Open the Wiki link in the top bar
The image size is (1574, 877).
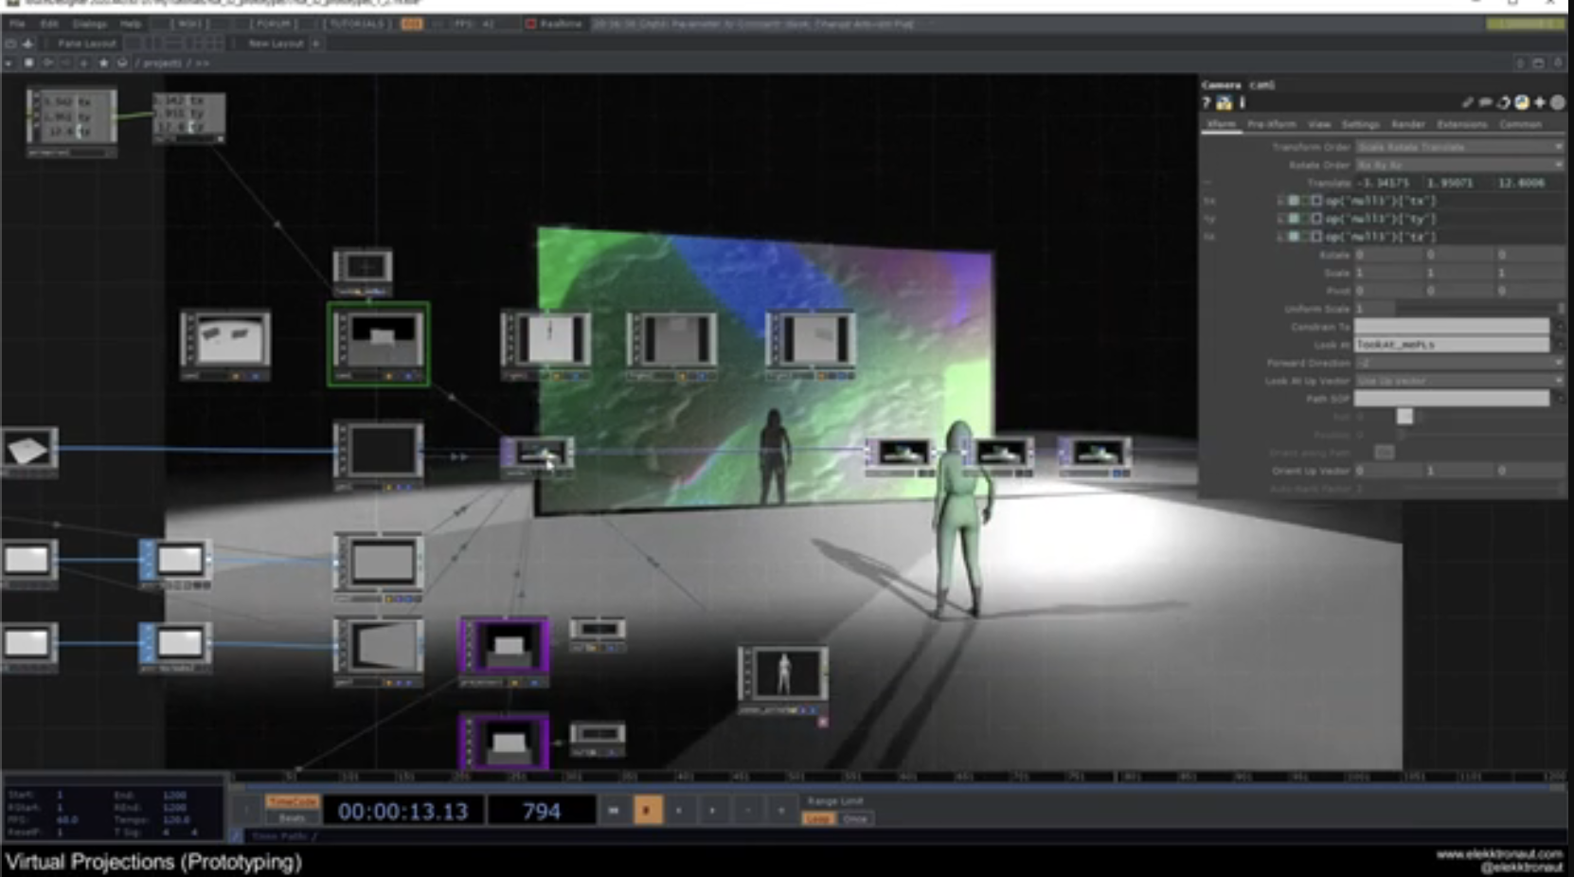click(189, 24)
